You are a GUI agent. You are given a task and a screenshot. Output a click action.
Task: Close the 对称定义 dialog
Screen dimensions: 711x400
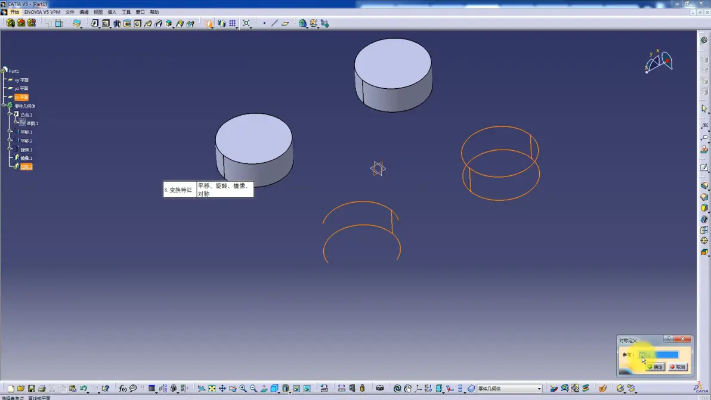pyautogui.click(x=682, y=339)
